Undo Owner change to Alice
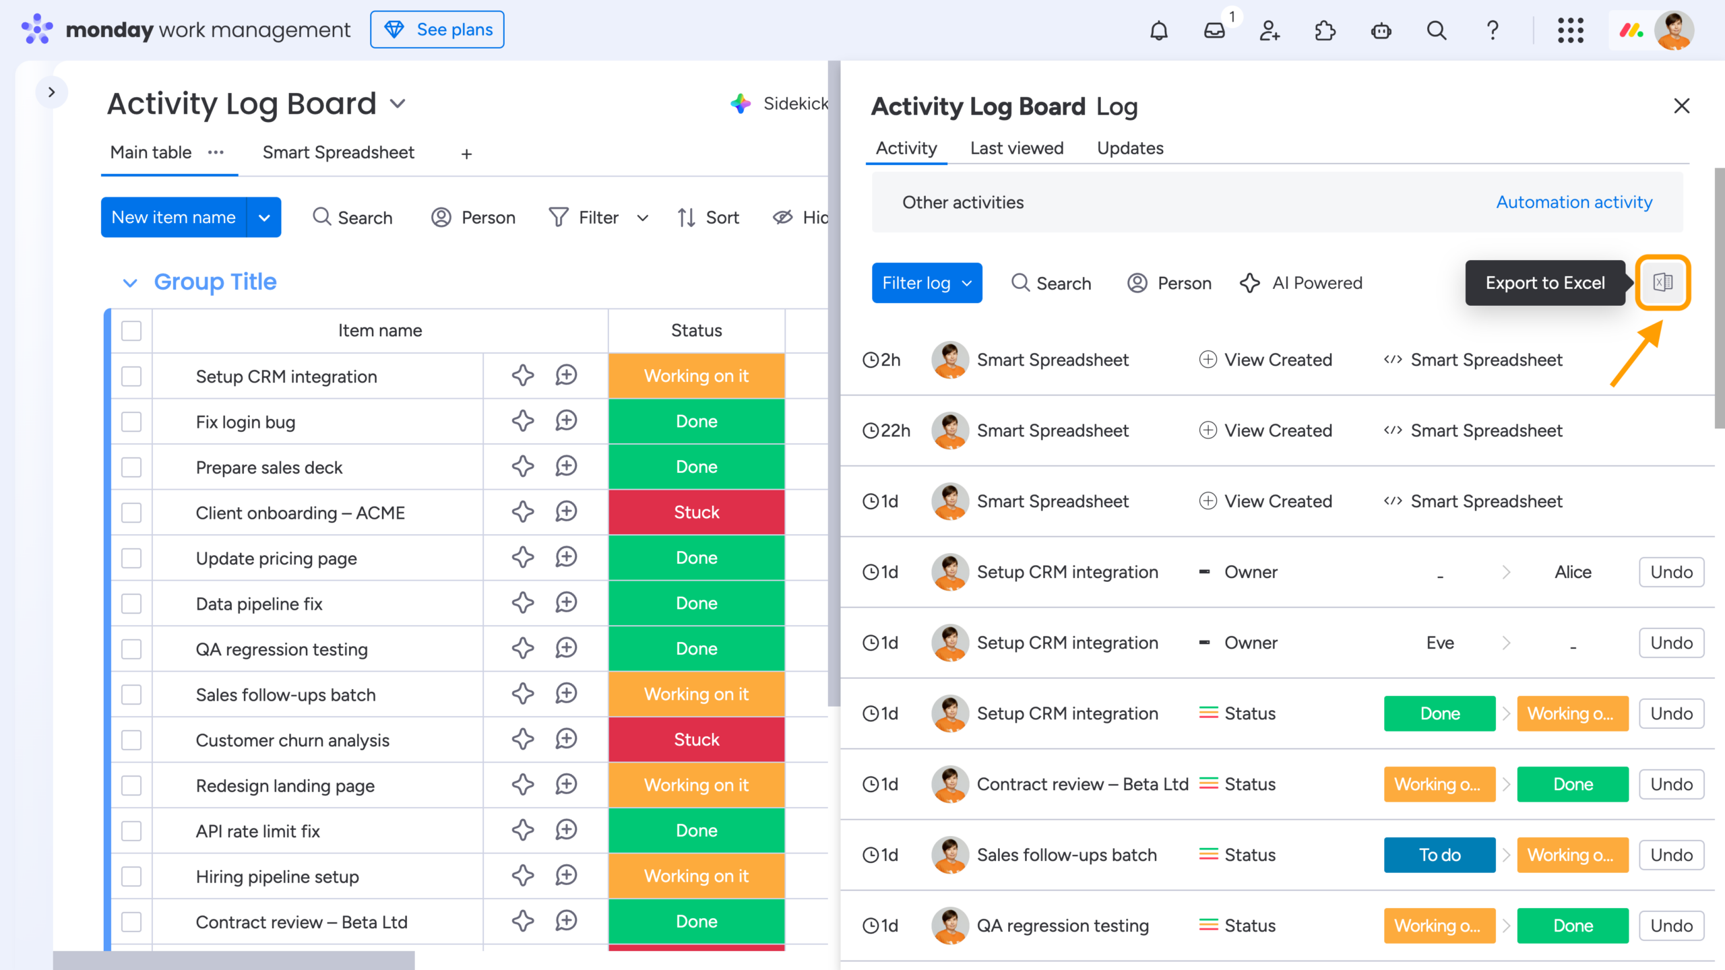The width and height of the screenshot is (1725, 970). (1671, 572)
